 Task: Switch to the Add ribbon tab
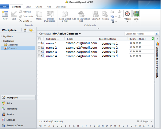click(x=49, y=7)
